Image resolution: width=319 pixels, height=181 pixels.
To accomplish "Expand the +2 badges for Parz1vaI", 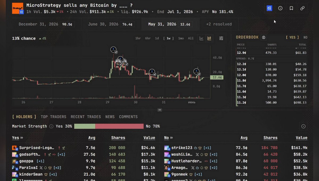I will (x=57, y=168).
